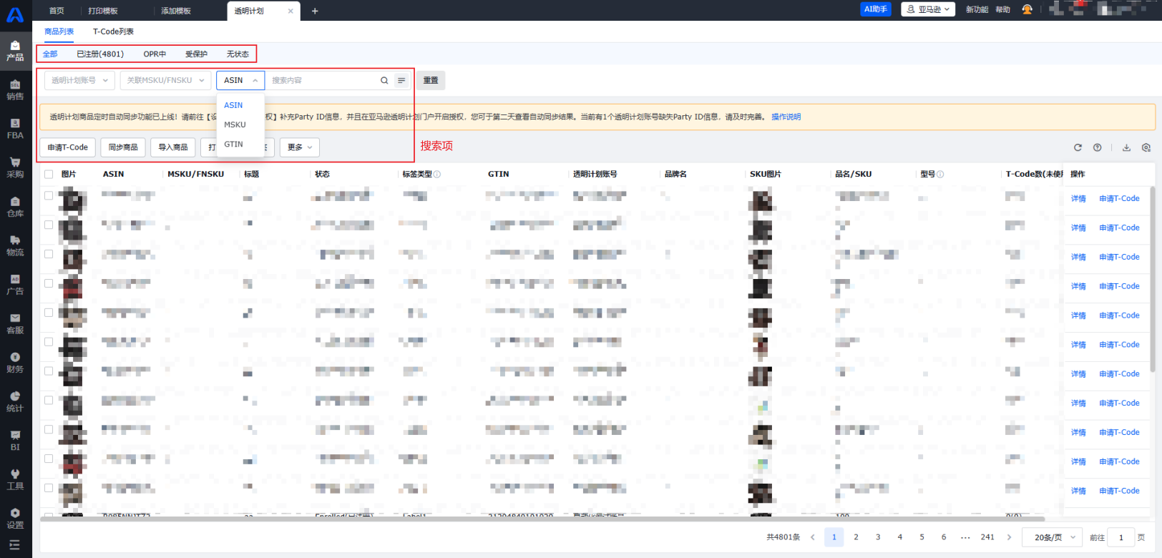
Task: Select MSKU from the dropdown list
Action: [x=235, y=124]
